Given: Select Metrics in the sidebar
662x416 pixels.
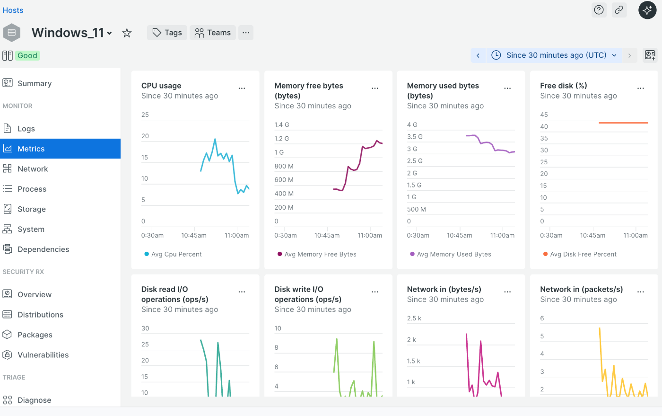Looking at the screenshot, I should click(x=60, y=149).
